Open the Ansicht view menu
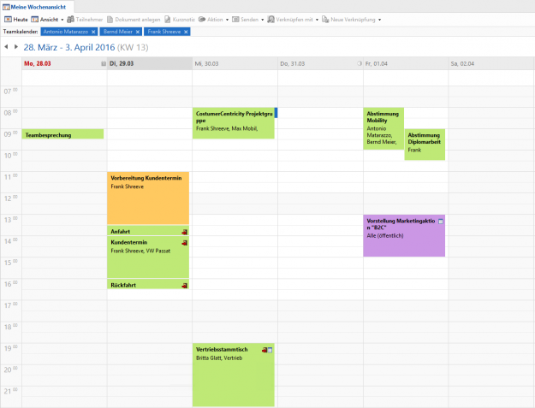Screen dimensions: 535x408 [x=45, y=20]
